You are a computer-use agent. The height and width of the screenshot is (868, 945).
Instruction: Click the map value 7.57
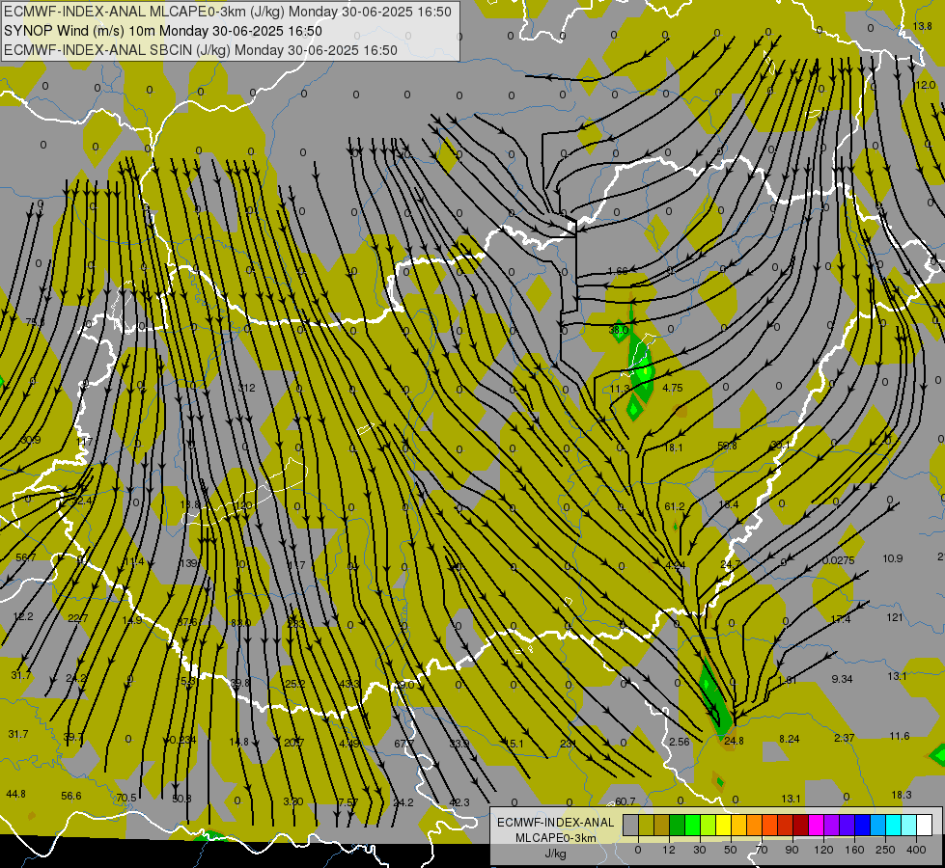point(347,803)
